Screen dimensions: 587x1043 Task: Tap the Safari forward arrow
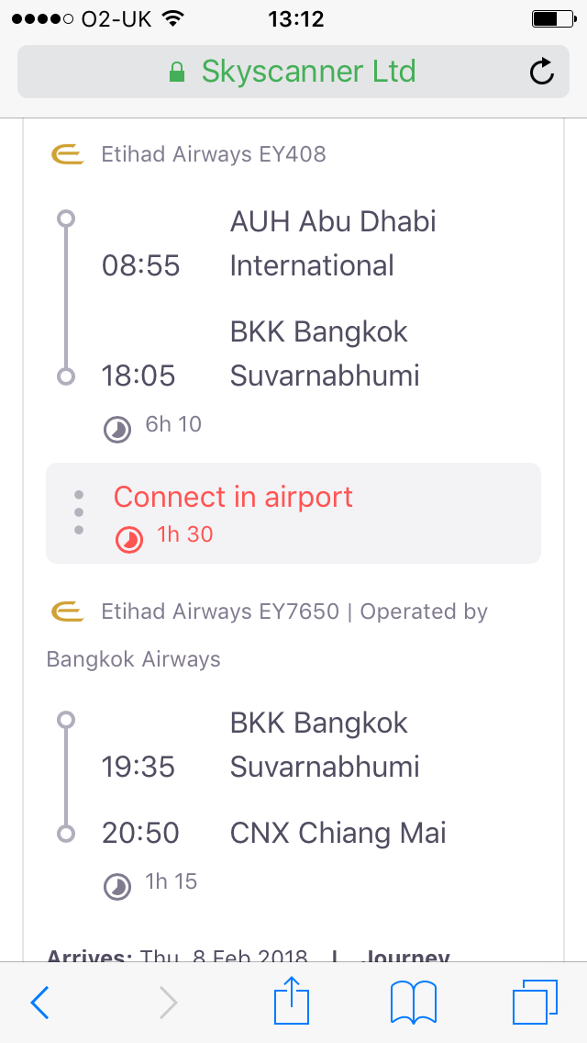[x=168, y=1003]
